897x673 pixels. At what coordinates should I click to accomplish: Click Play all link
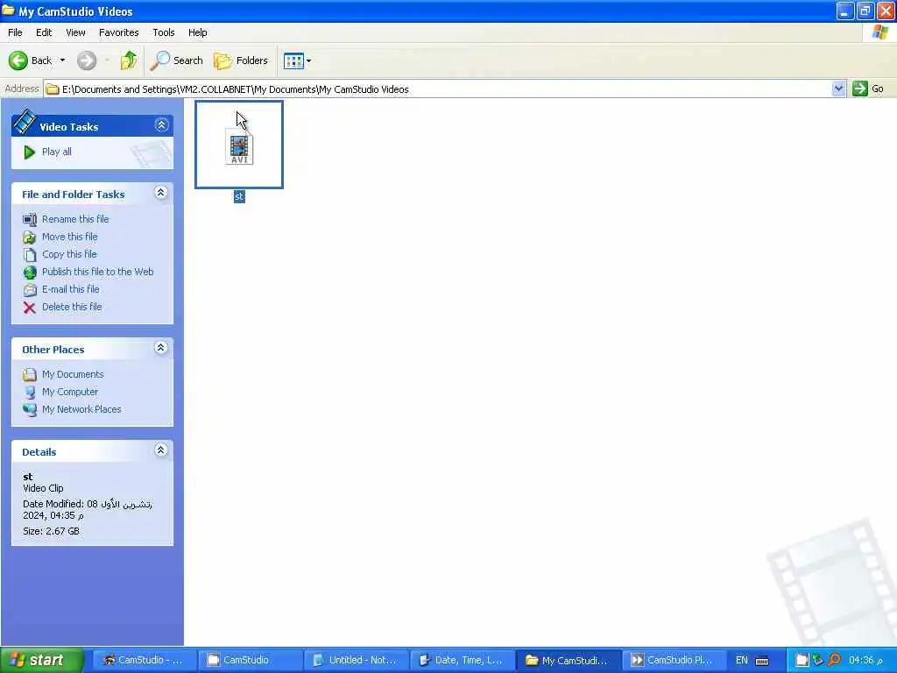57,152
